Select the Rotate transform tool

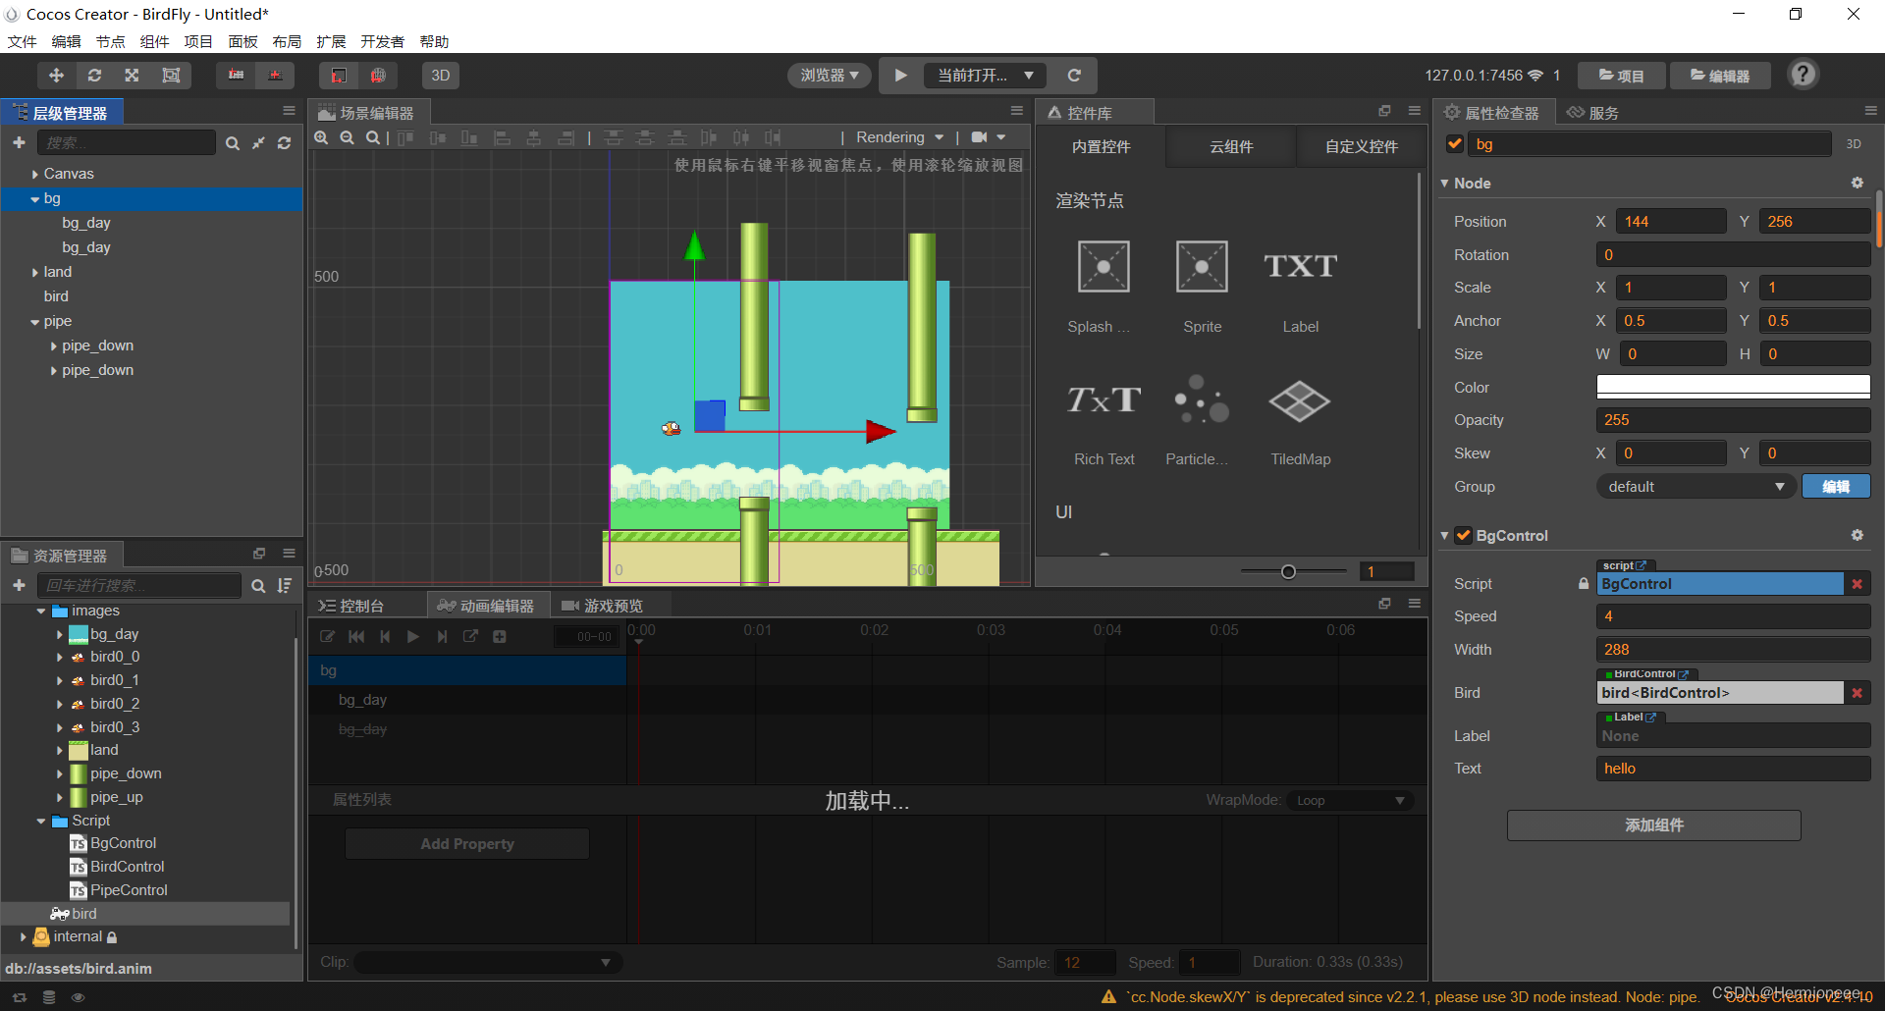94,76
